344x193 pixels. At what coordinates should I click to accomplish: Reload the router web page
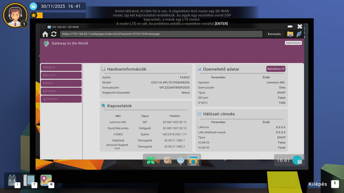(x=54, y=34)
